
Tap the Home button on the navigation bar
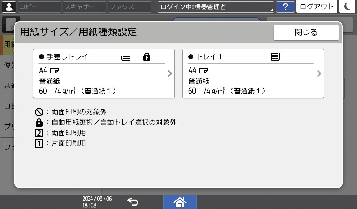pos(180,201)
